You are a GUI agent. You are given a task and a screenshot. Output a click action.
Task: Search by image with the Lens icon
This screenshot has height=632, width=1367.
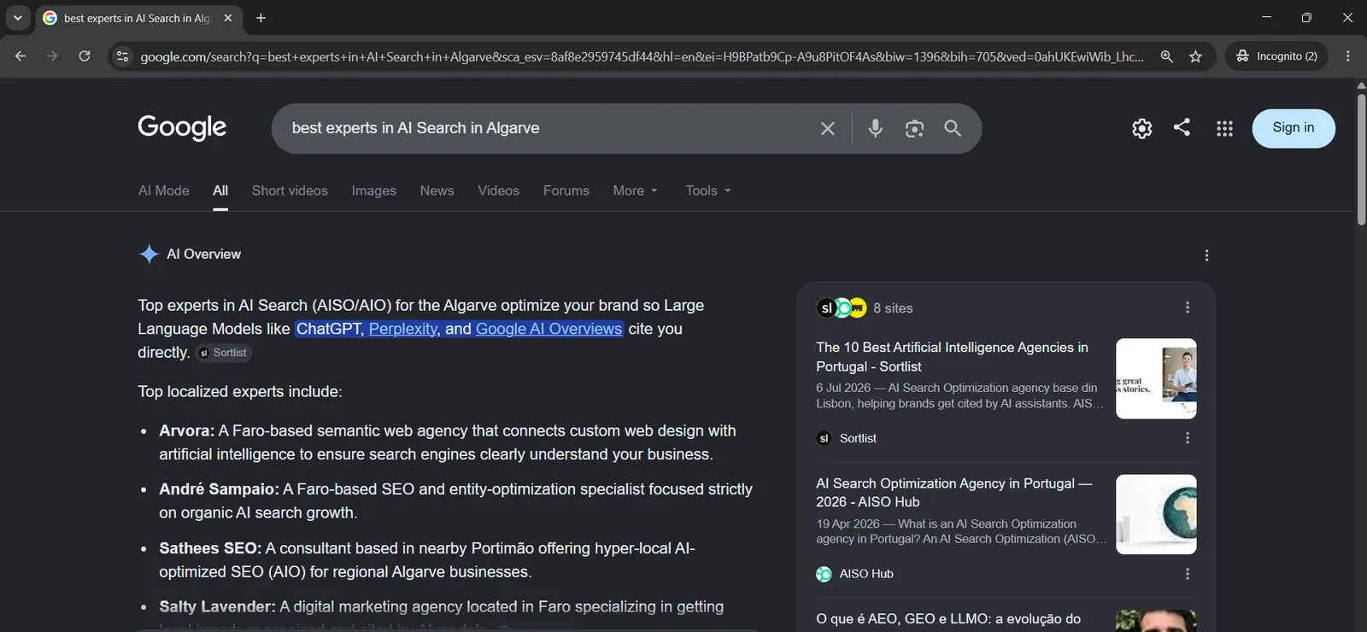tap(914, 128)
